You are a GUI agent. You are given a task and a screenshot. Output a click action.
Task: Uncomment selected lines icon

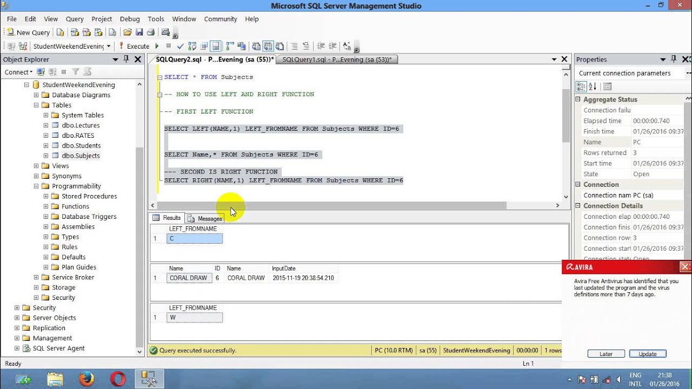tap(306, 46)
